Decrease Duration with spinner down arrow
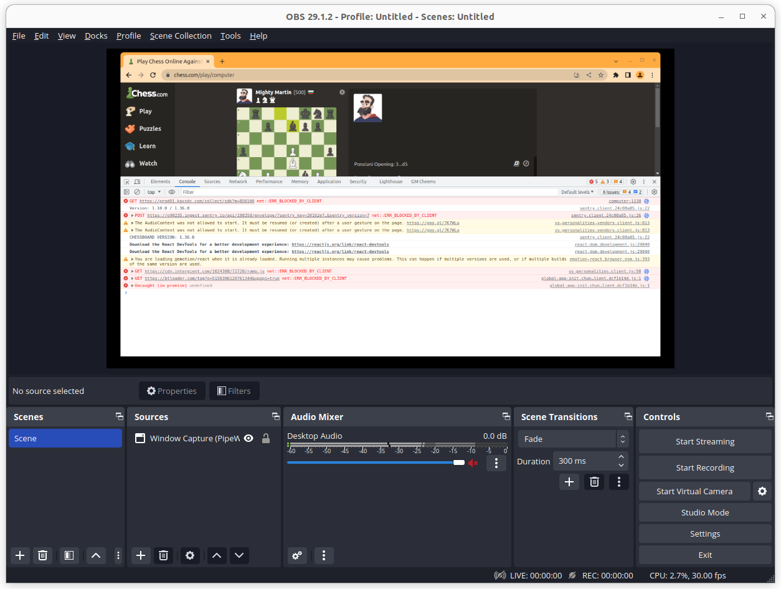Viewport: 781px width, 589px height. point(621,465)
